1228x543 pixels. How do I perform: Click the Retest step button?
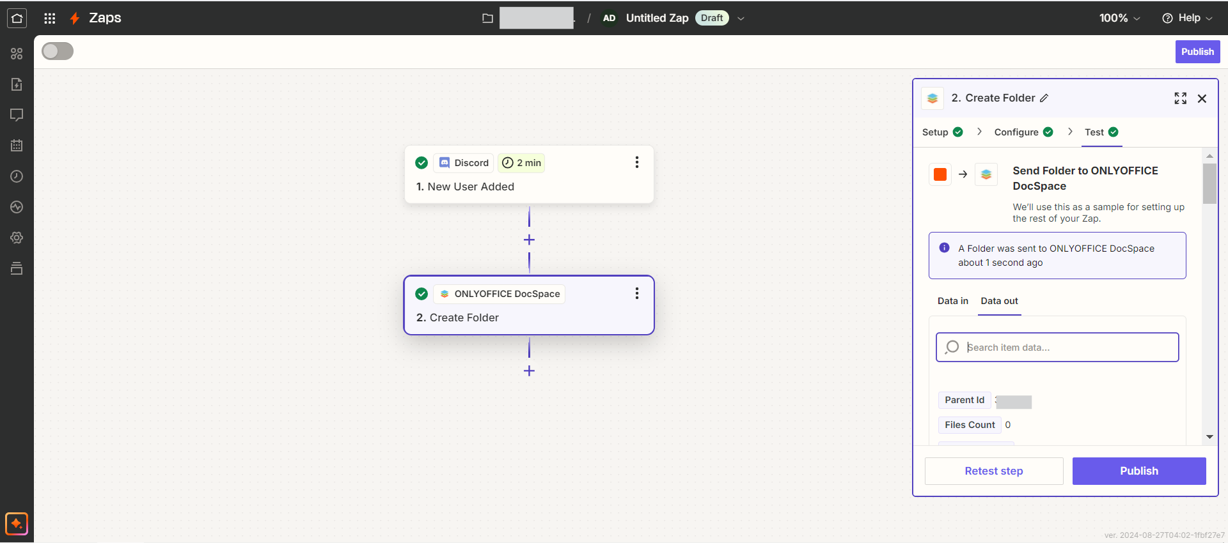point(994,471)
